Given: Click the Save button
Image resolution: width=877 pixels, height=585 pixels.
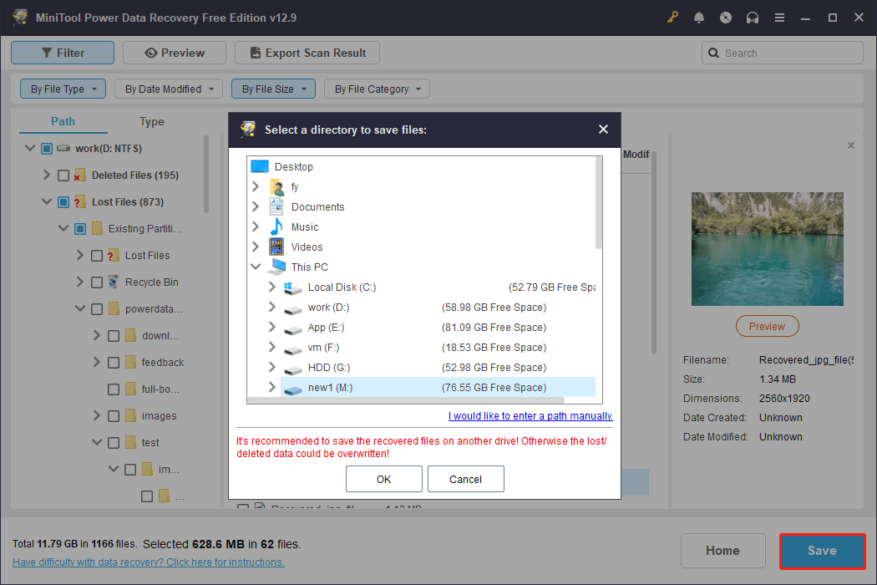Looking at the screenshot, I should coord(822,551).
